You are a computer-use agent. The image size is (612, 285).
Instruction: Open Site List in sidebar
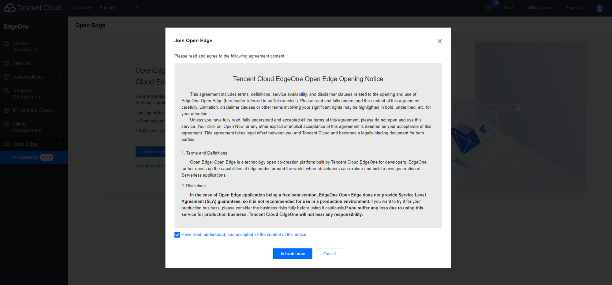click(x=21, y=63)
